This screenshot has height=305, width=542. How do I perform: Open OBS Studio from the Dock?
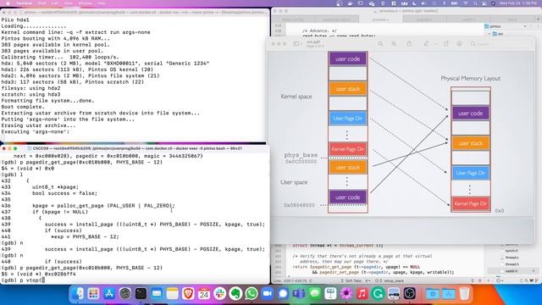point(410,294)
